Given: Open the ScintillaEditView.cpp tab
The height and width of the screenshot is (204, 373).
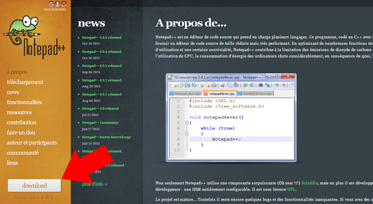Looking at the screenshot, I should [x=255, y=94].
